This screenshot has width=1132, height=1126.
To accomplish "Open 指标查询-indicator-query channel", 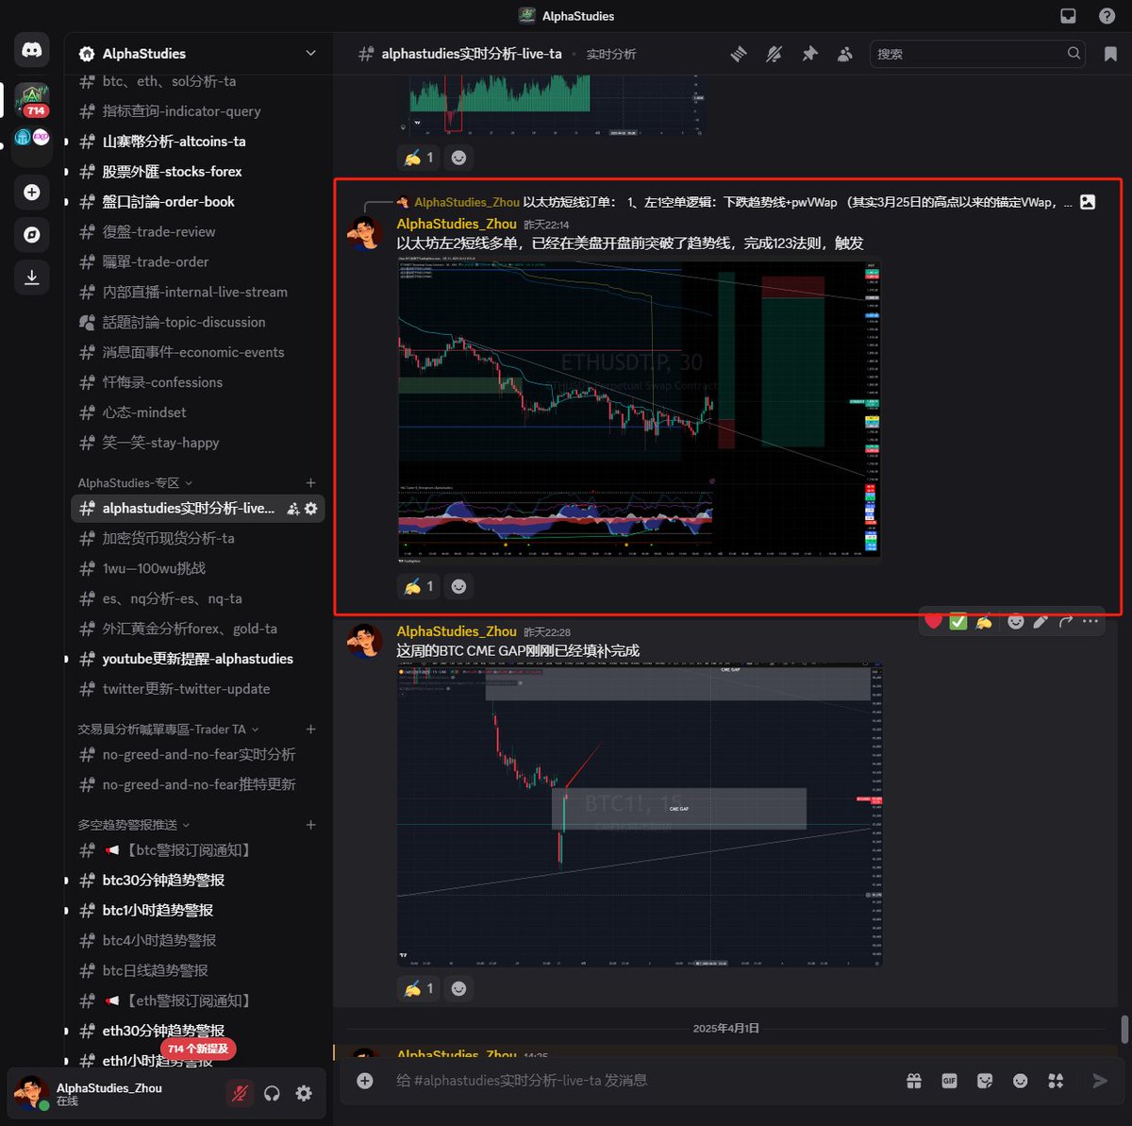I will (198, 111).
